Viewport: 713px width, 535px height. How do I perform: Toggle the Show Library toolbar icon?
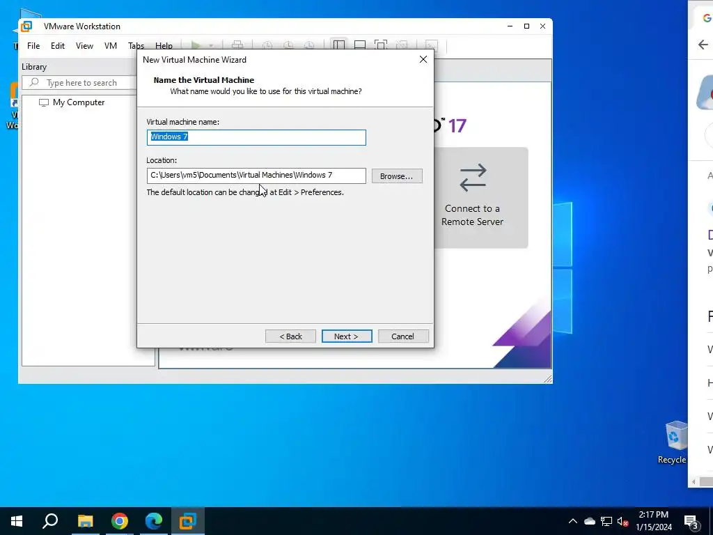339,45
